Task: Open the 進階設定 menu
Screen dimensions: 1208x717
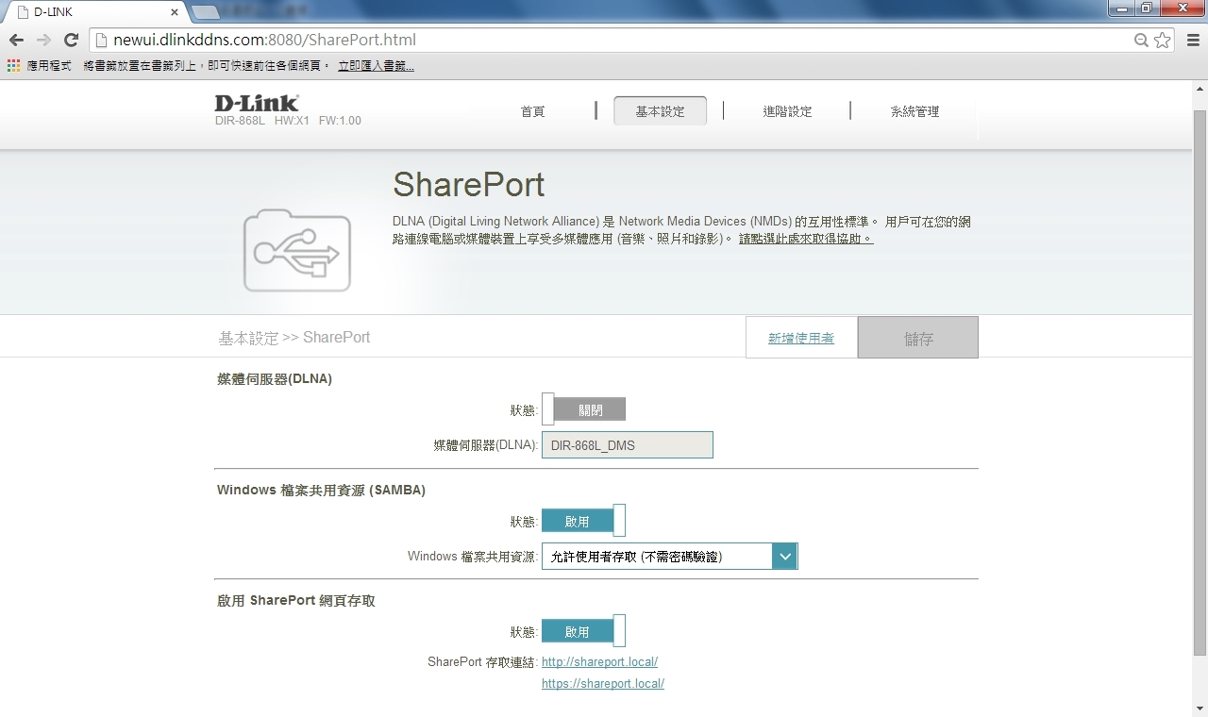Action: (787, 111)
